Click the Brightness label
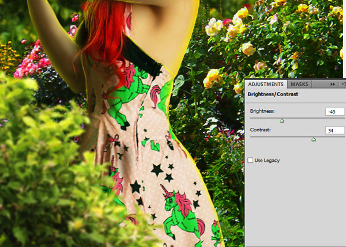This screenshot has width=346, height=247. tap(262, 111)
